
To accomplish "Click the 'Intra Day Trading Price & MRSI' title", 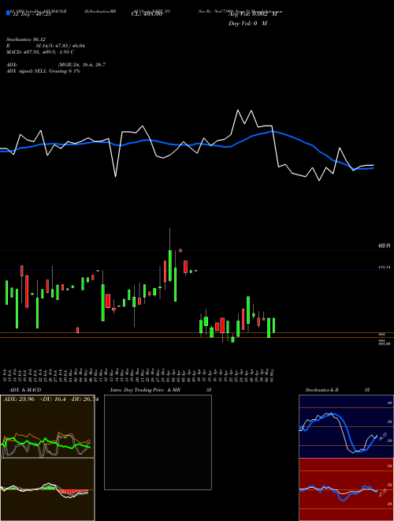I will click(x=161, y=390).
